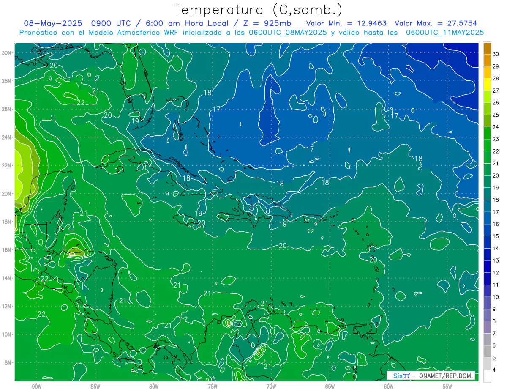507x392 pixels.
Task: Click the '4' label on the color legend
Action: click(x=495, y=370)
